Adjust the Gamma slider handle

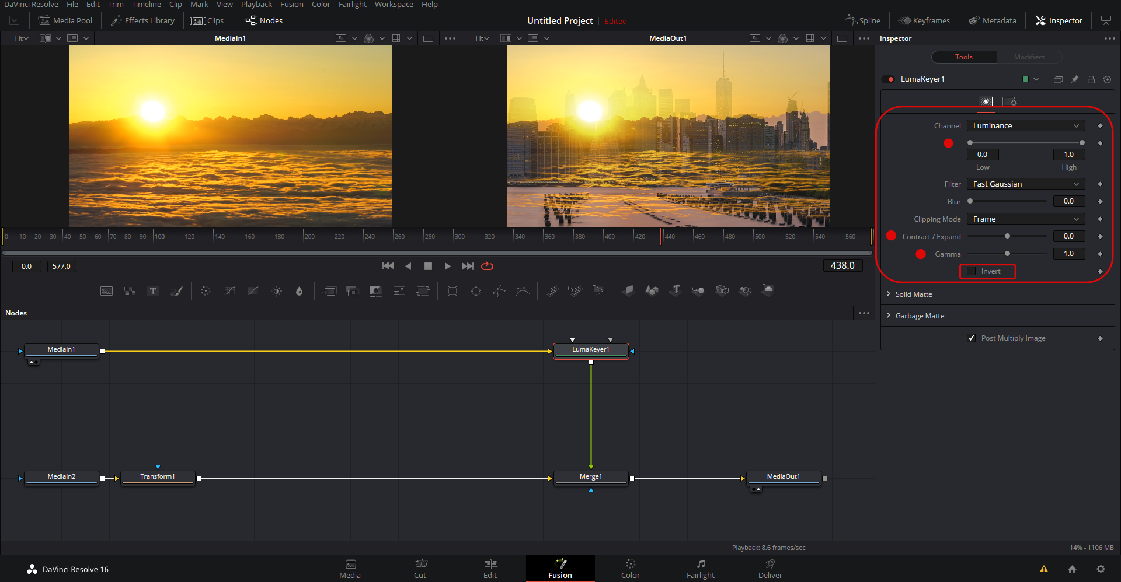coord(1007,254)
